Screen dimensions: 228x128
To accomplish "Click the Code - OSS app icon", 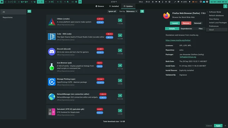I will point(52,37).
